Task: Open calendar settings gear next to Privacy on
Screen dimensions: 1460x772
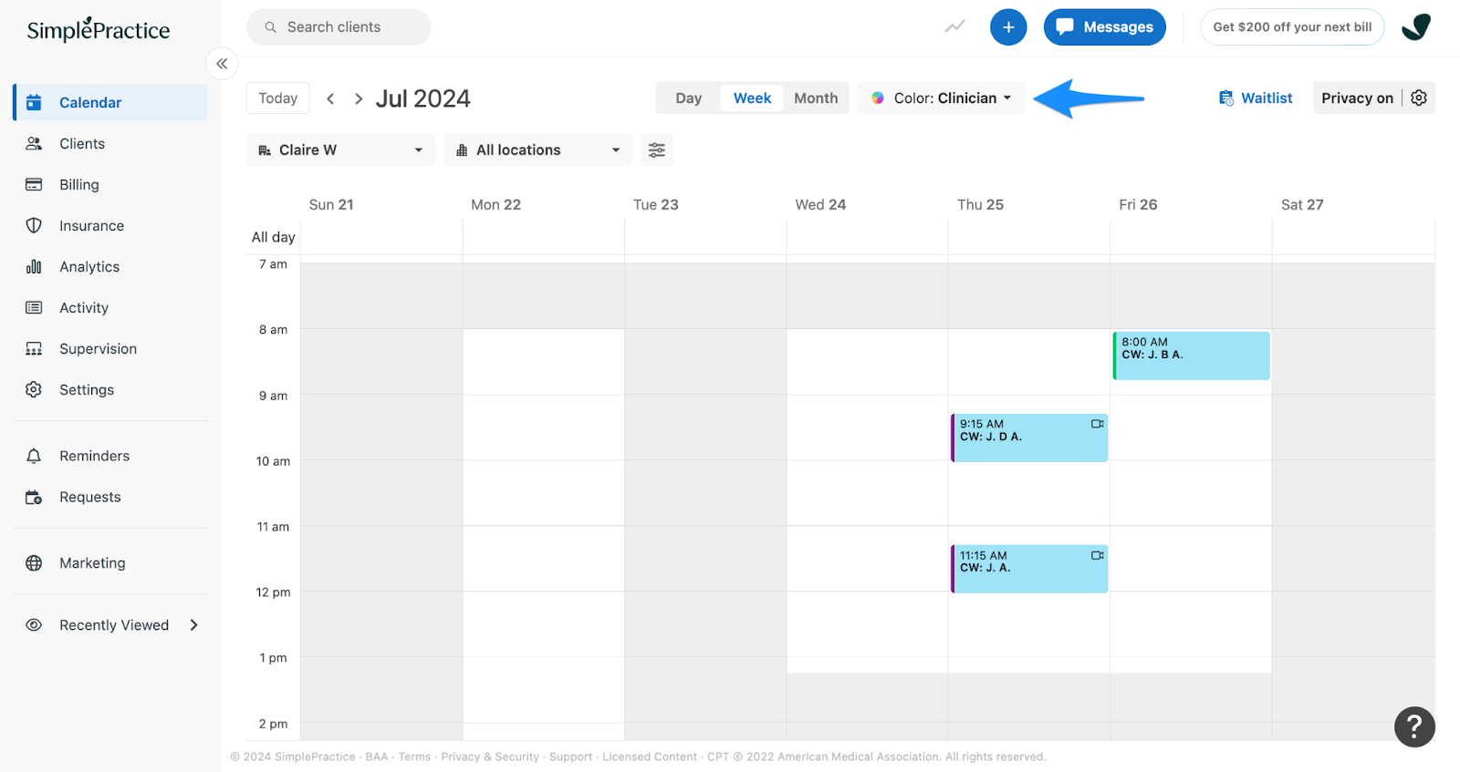Action: [x=1419, y=98]
